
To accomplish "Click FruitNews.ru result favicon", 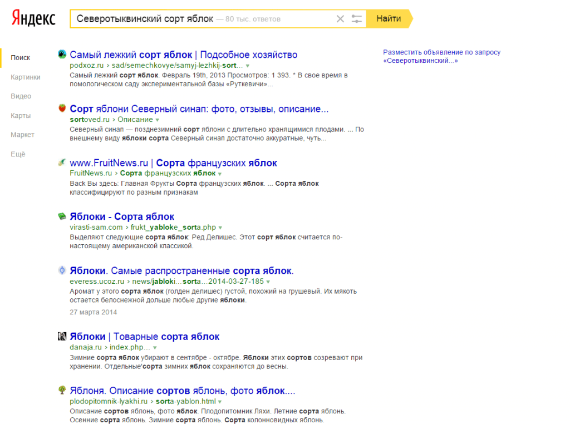I will [x=62, y=162].
